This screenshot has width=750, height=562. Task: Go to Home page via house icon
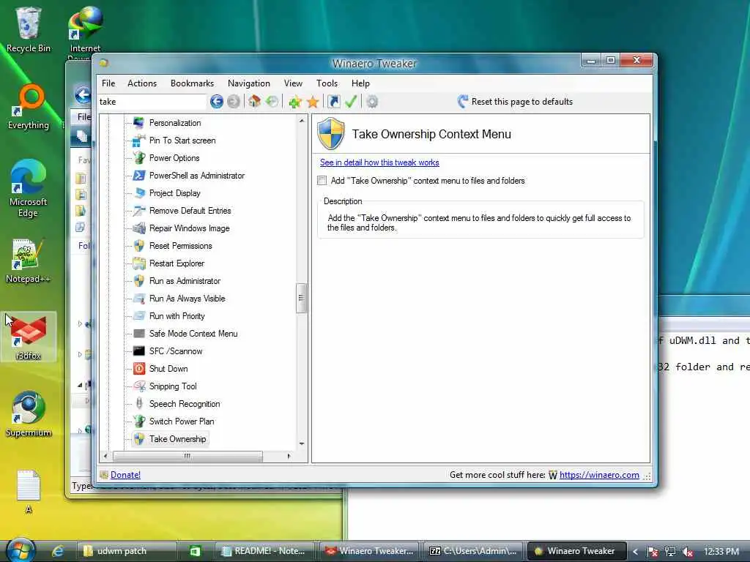254,101
